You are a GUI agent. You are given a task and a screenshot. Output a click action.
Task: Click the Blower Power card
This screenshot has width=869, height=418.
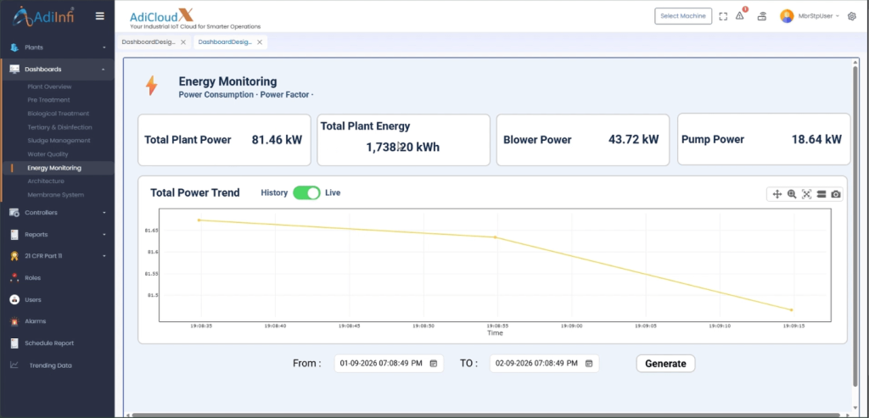[x=582, y=140]
